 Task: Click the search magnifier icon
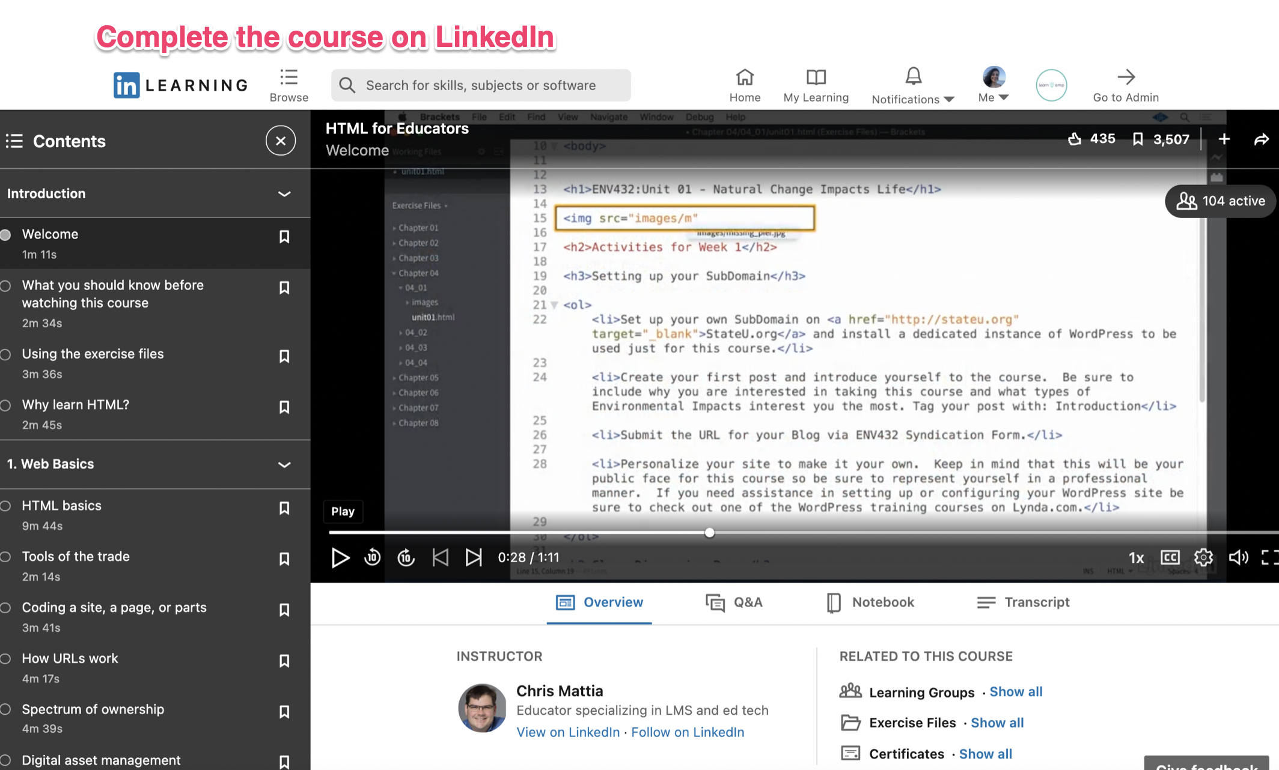(x=347, y=85)
